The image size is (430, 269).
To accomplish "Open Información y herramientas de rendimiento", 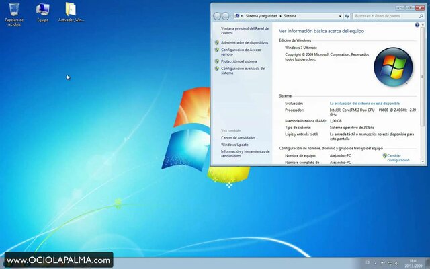I will pos(245,154).
